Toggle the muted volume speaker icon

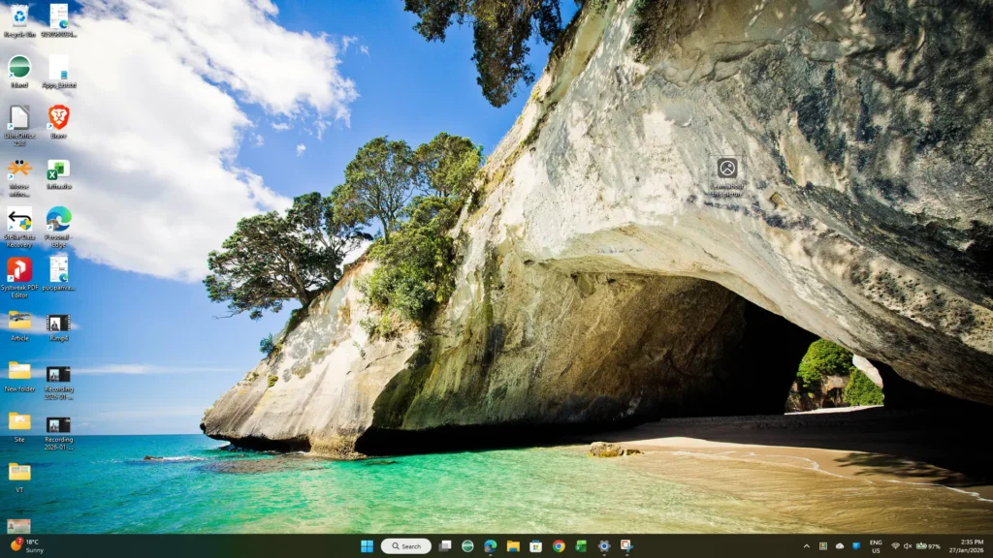908,546
